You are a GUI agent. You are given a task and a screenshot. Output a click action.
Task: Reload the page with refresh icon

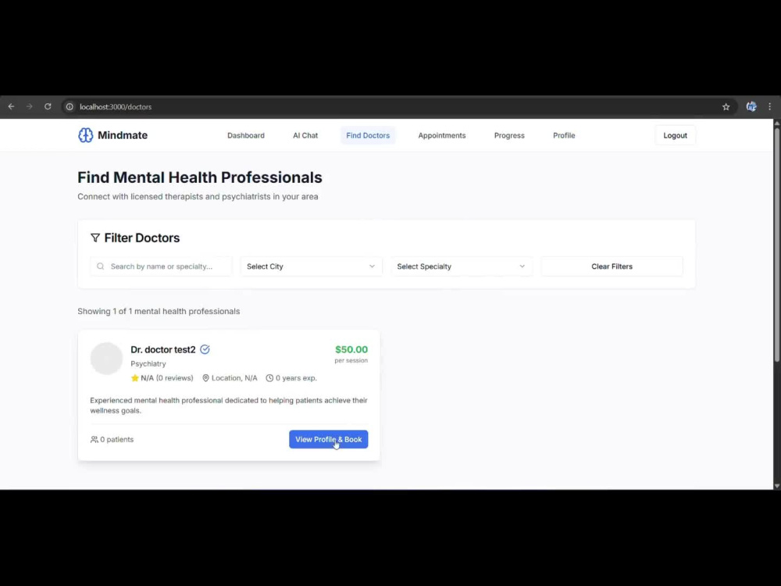[x=48, y=106]
